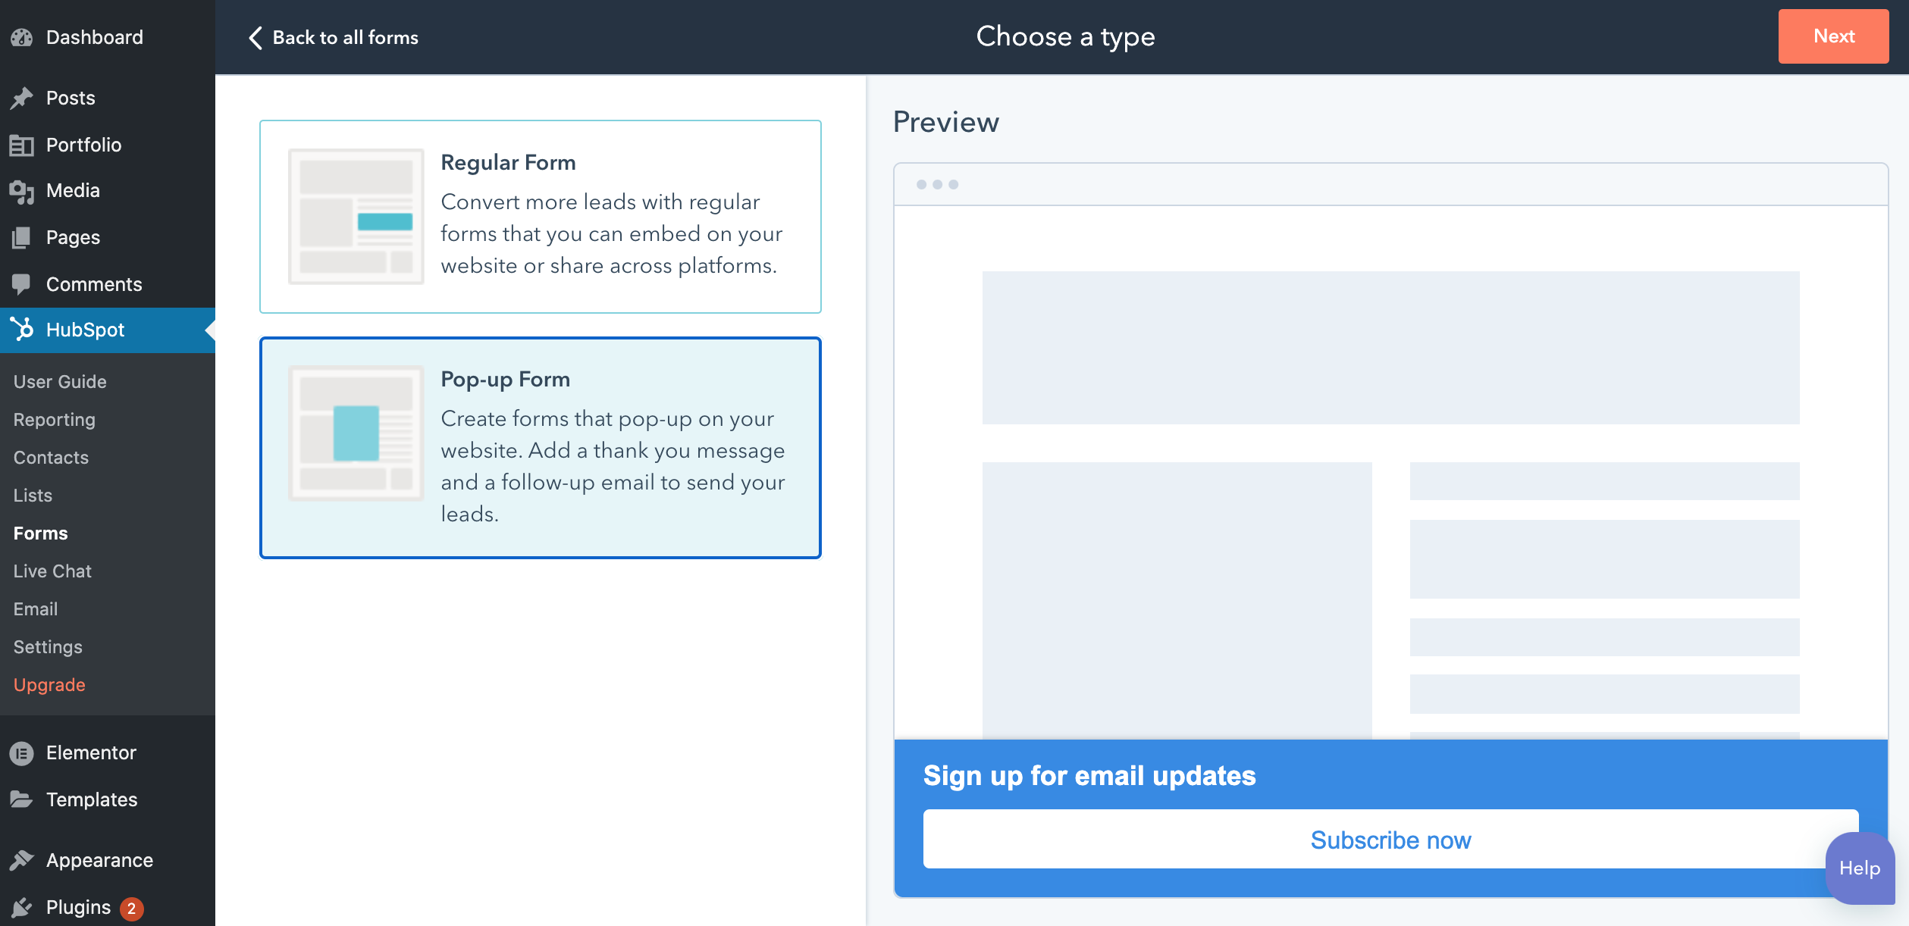1909x926 pixels.
Task: Go back using the left chevron arrow
Action: 255,38
